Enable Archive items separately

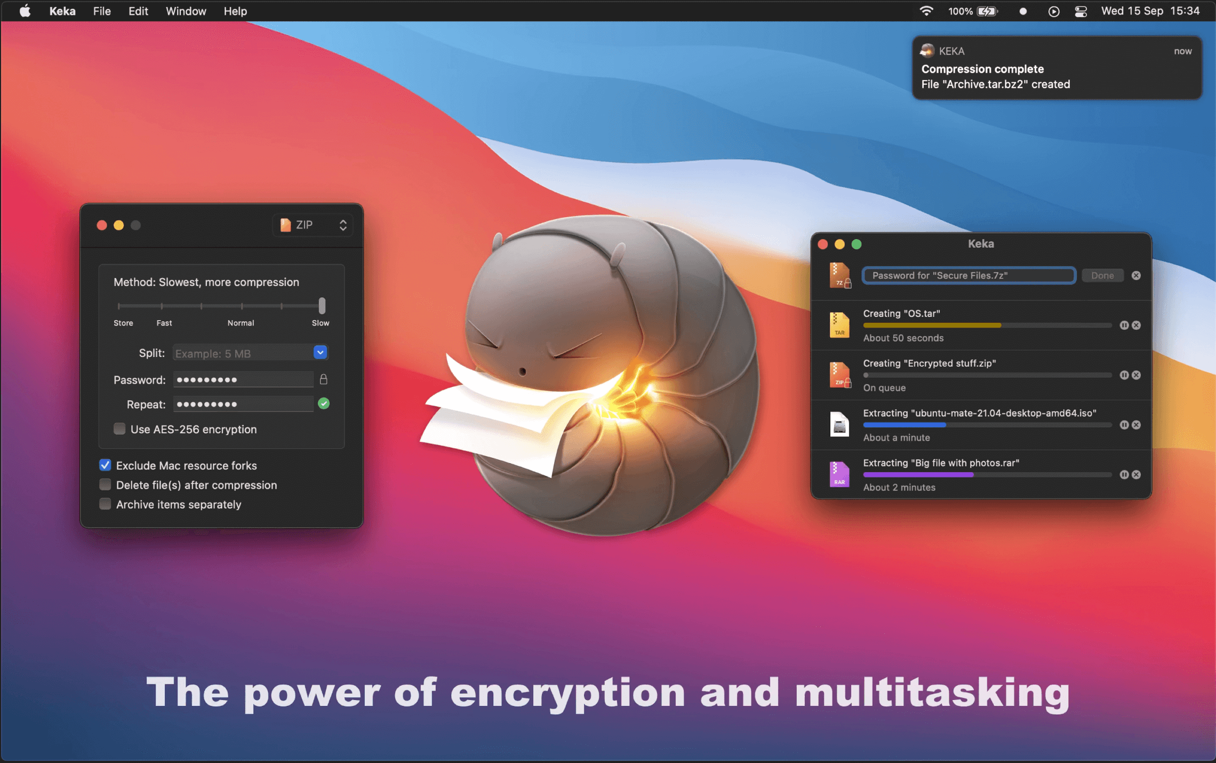tap(105, 504)
